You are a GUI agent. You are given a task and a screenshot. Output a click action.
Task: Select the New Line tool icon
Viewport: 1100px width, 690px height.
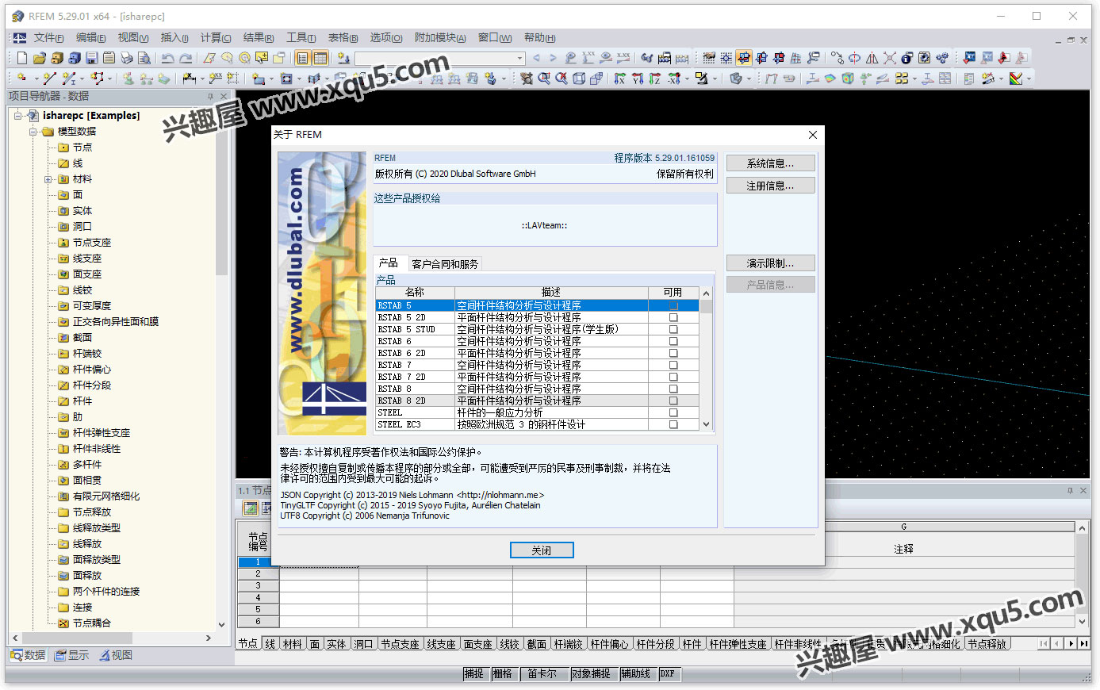pyautogui.click(x=49, y=79)
